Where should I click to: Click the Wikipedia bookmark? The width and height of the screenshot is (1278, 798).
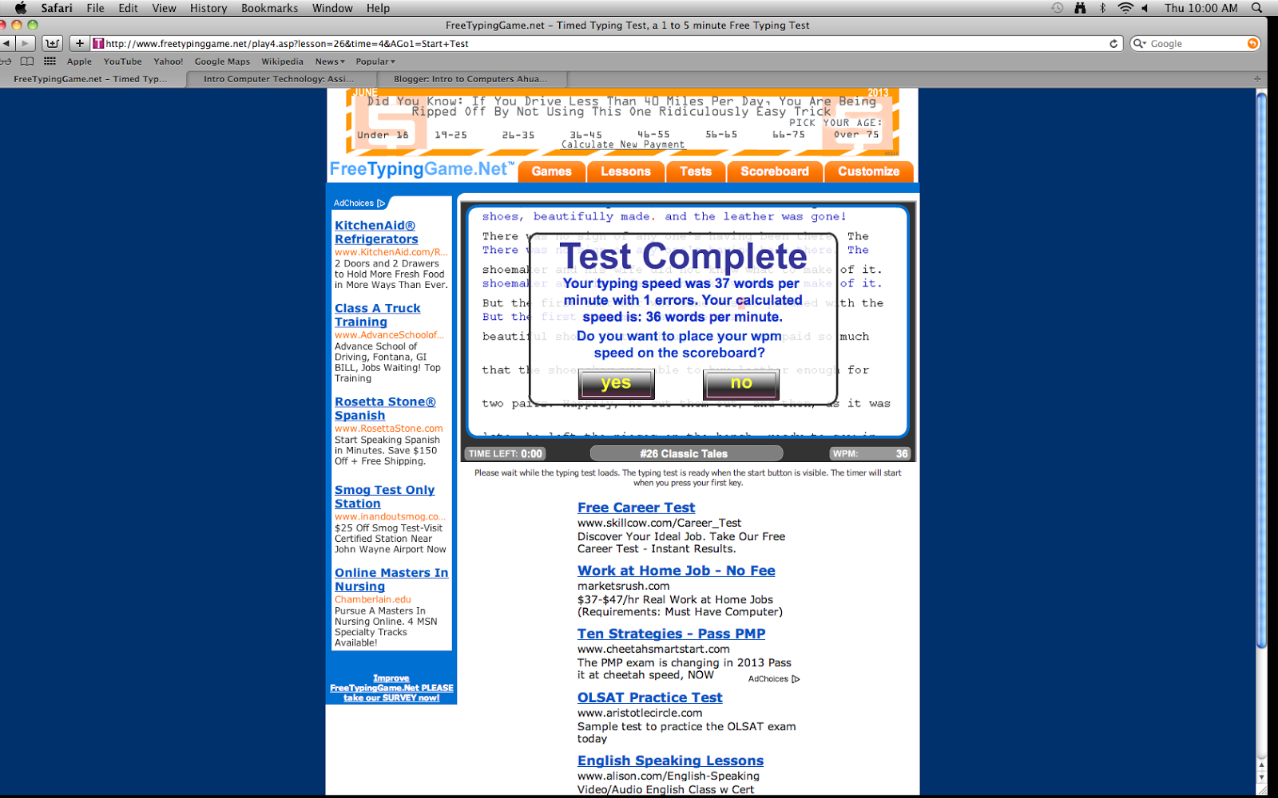(x=282, y=61)
